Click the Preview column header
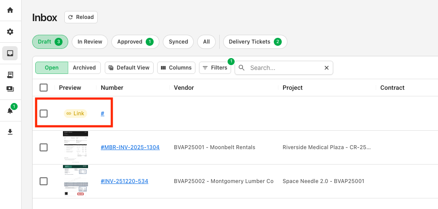The height and width of the screenshot is (209, 438). [x=70, y=88]
